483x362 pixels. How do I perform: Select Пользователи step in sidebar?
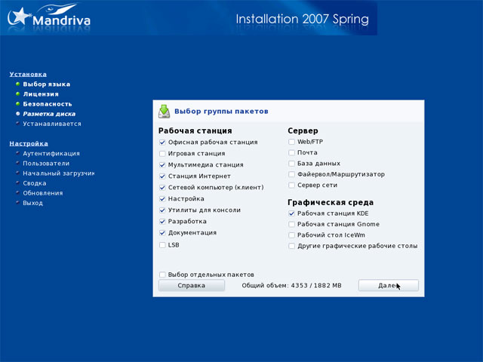point(46,163)
